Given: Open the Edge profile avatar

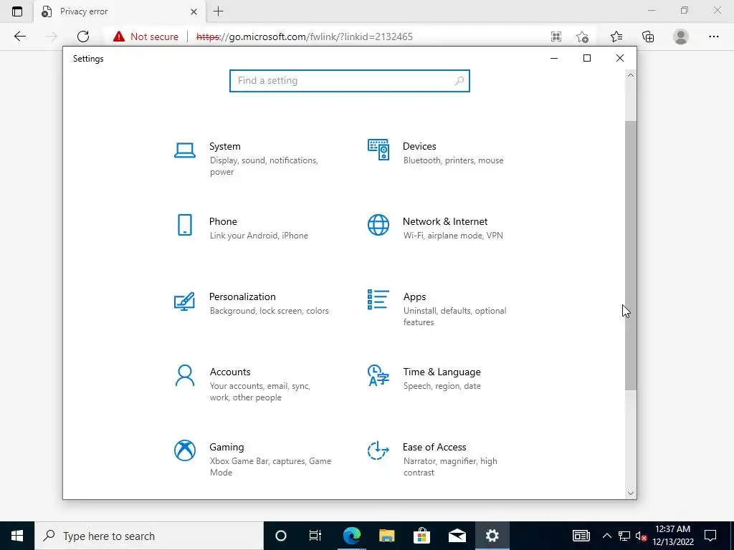Looking at the screenshot, I should (x=681, y=37).
